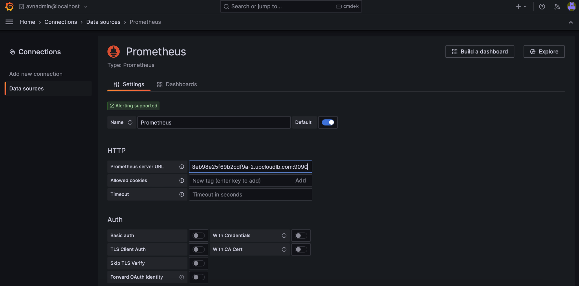Select Data sources in the sidebar
Viewport: 579px width, 286px height.
point(48,88)
